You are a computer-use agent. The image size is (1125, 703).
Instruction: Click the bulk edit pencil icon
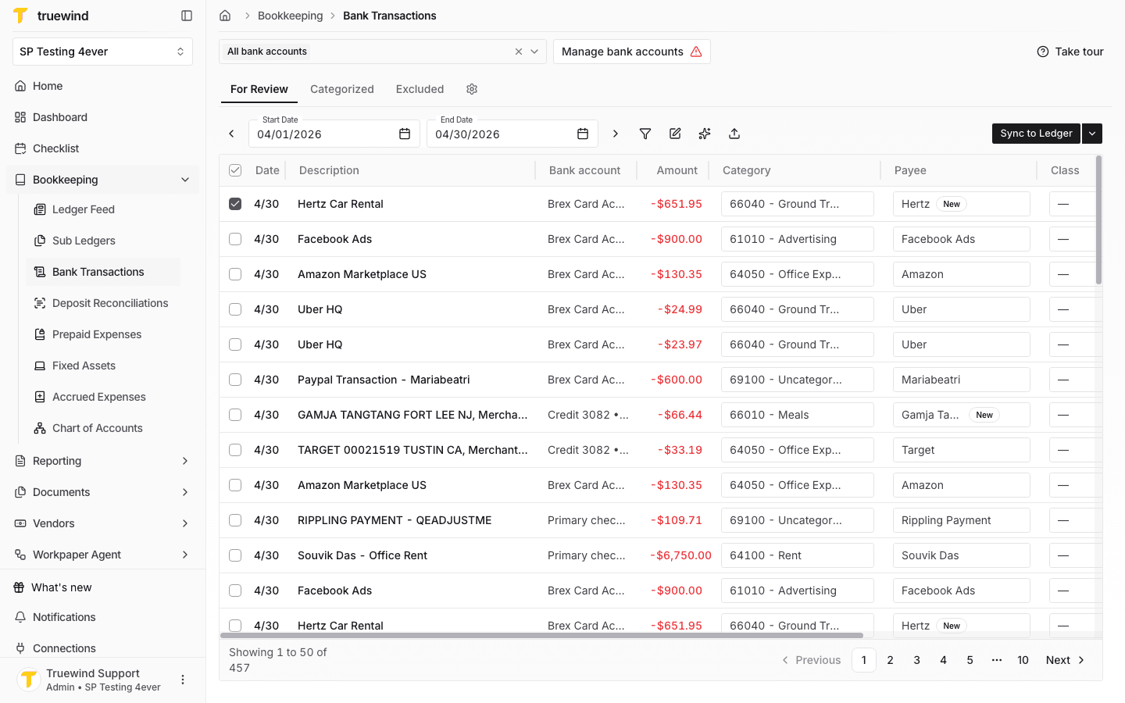675,134
